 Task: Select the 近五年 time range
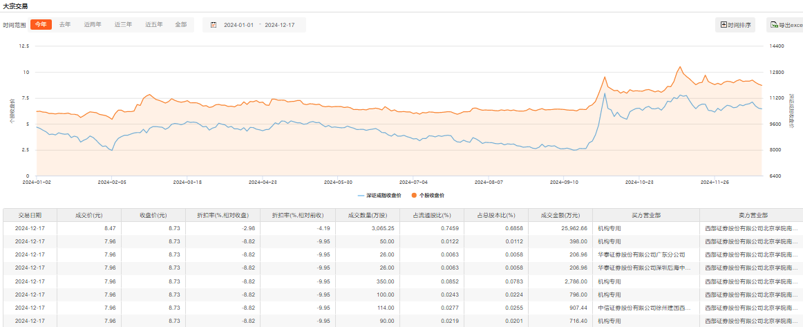click(x=153, y=24)
